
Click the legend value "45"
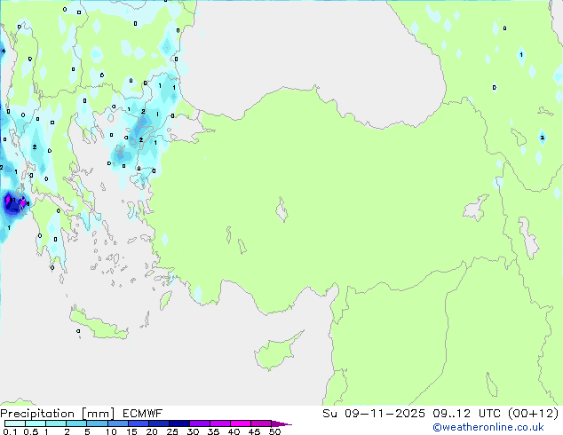254,431
